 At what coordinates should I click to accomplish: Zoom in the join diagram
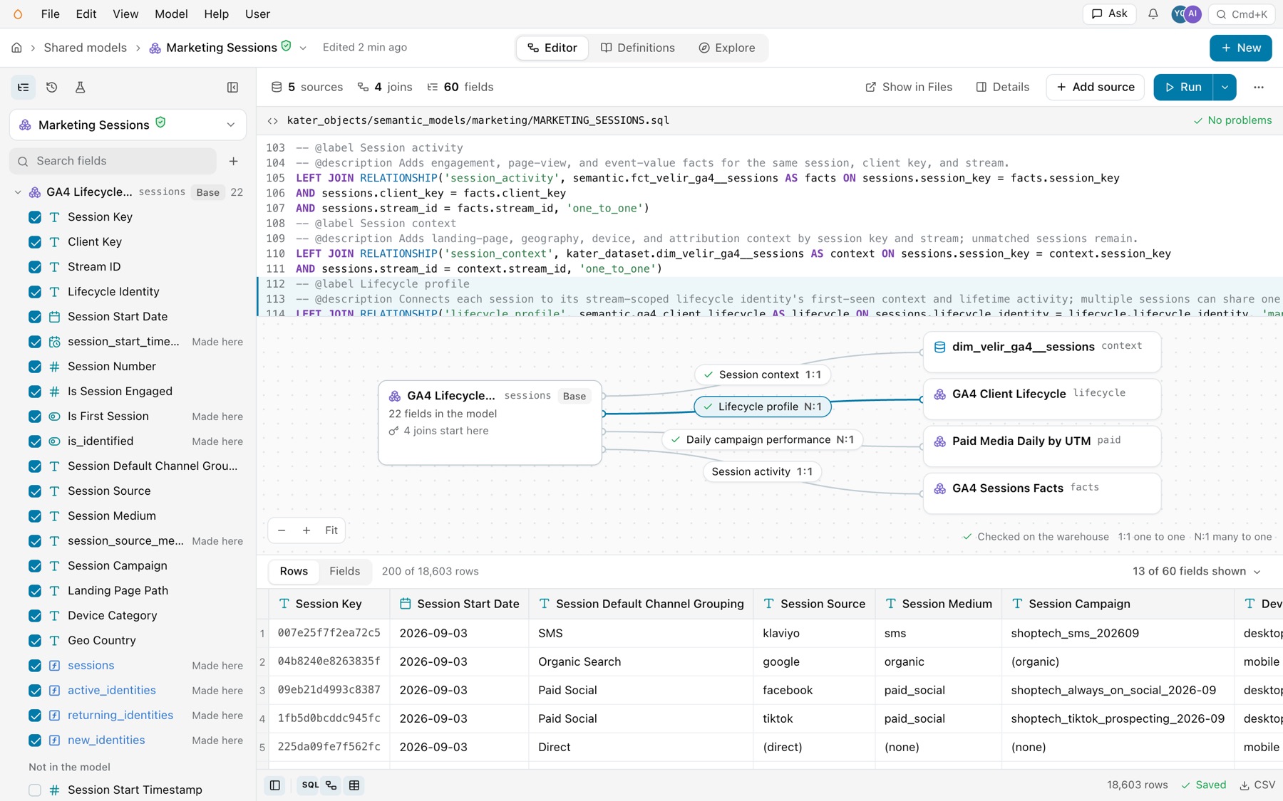click(306, 530)
